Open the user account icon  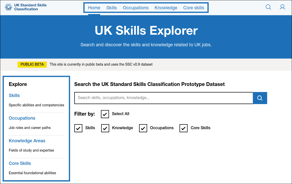tap(282, 7)
